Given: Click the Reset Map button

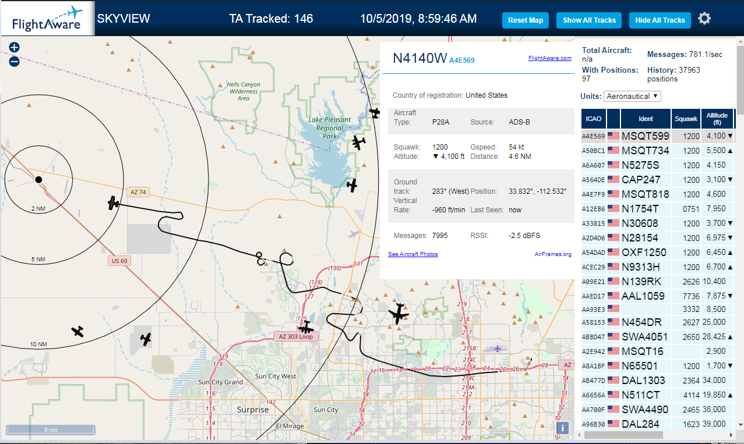Looking at the screenshot, I should (526, 20).
